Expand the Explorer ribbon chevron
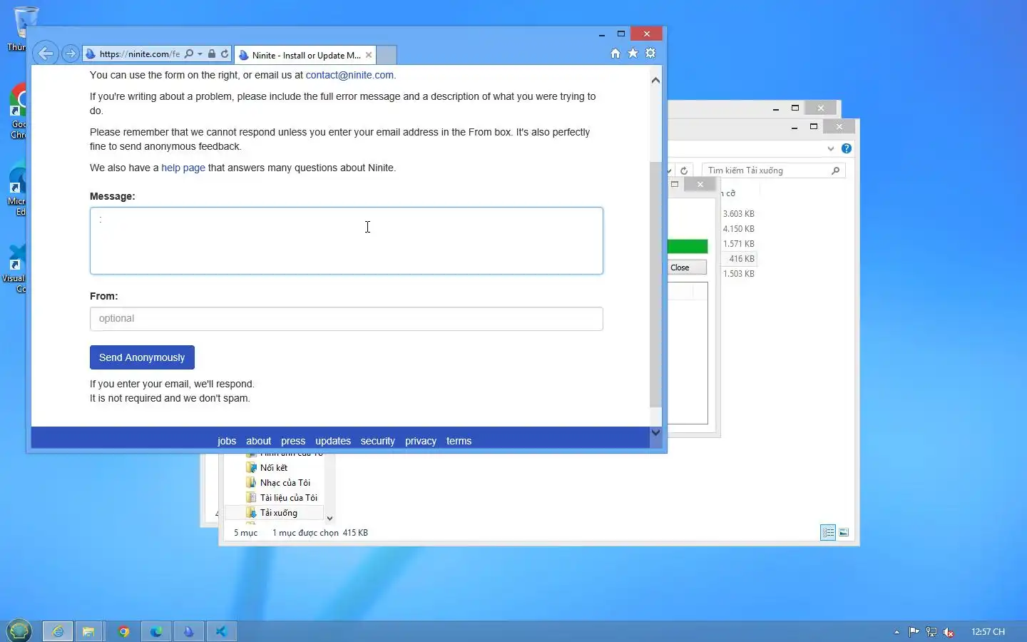The image size is (1027, 642). (831, 148)
